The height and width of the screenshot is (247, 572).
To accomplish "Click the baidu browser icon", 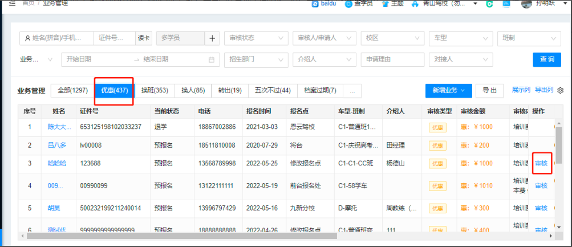I will pyautogui.click(x=315, y=3).
